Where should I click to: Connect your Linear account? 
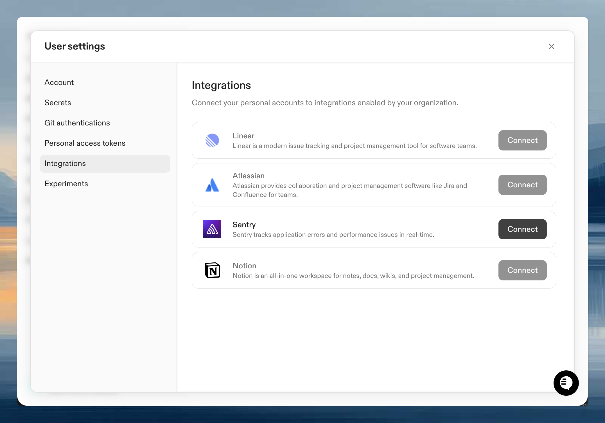522,140
